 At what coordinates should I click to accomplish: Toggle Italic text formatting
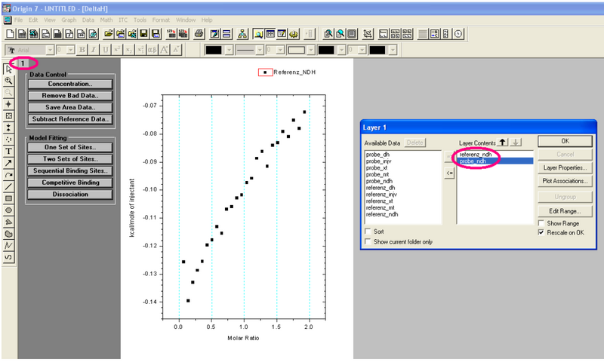pyautogui.click(x=94, y=50)
